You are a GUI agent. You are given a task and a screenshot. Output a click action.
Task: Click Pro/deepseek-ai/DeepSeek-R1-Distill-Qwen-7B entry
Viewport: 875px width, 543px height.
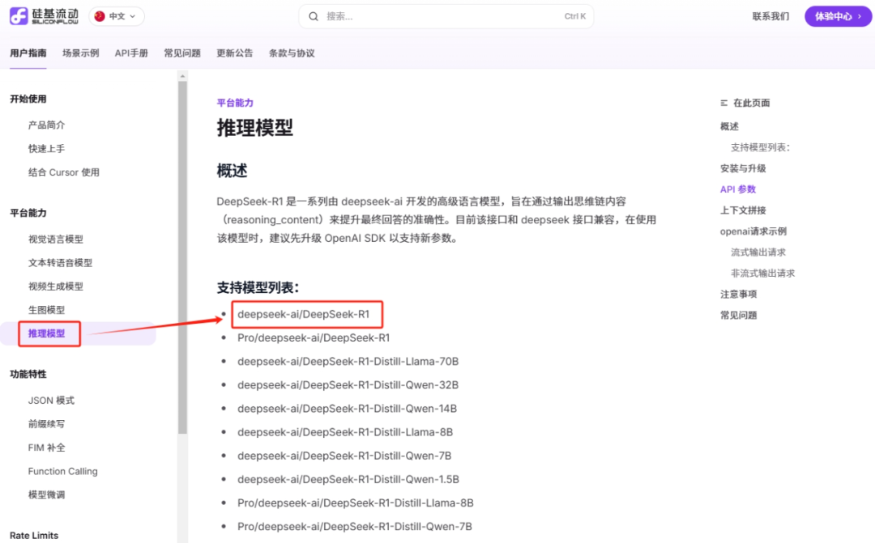click(355, 526)
